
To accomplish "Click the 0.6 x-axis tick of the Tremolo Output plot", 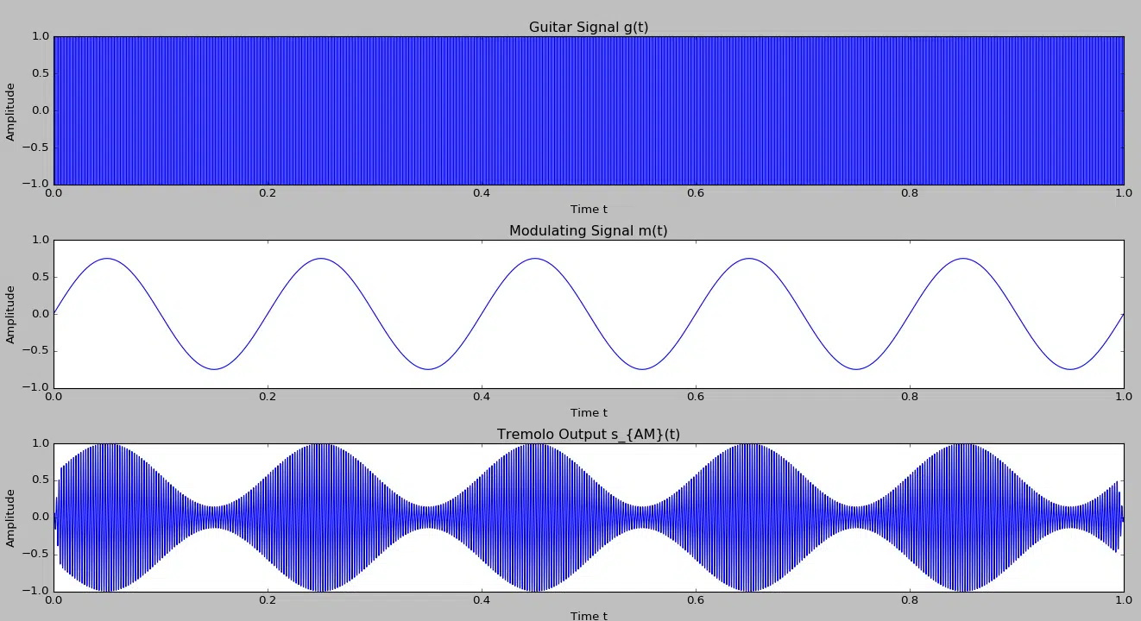I will [x=696, y=600].
